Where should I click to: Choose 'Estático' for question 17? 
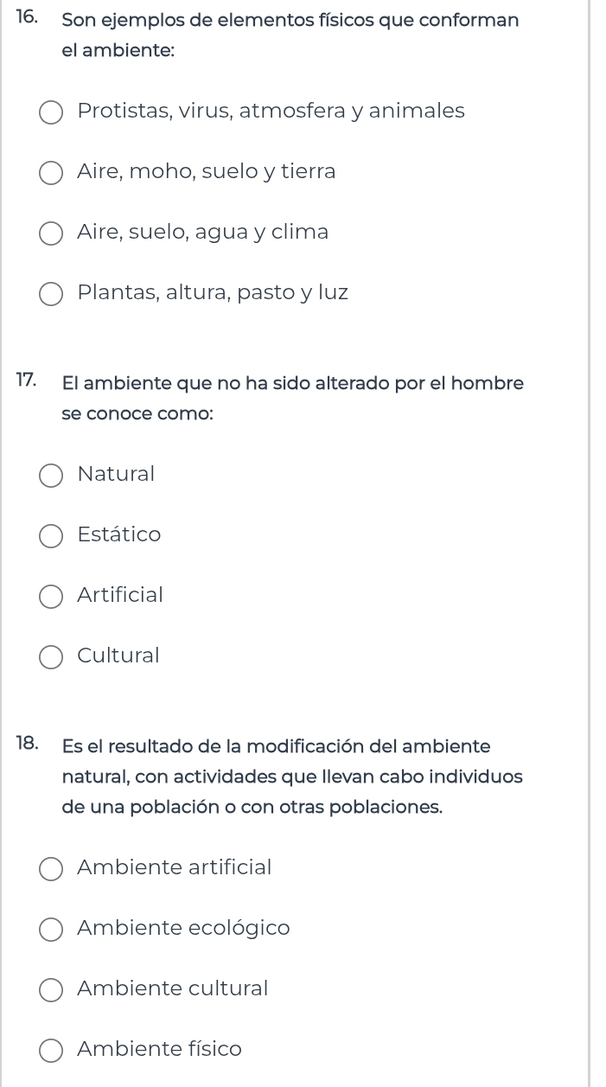click(51, 536)
